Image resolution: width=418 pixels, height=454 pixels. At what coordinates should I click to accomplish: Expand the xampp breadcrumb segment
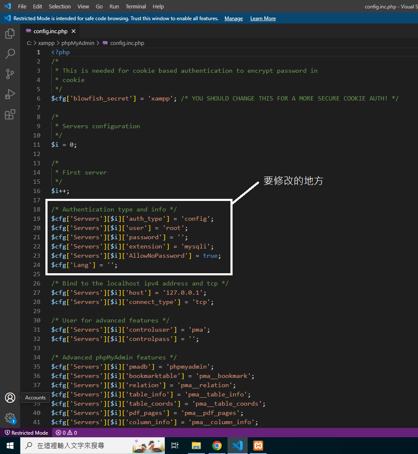(x=46, y=43)
